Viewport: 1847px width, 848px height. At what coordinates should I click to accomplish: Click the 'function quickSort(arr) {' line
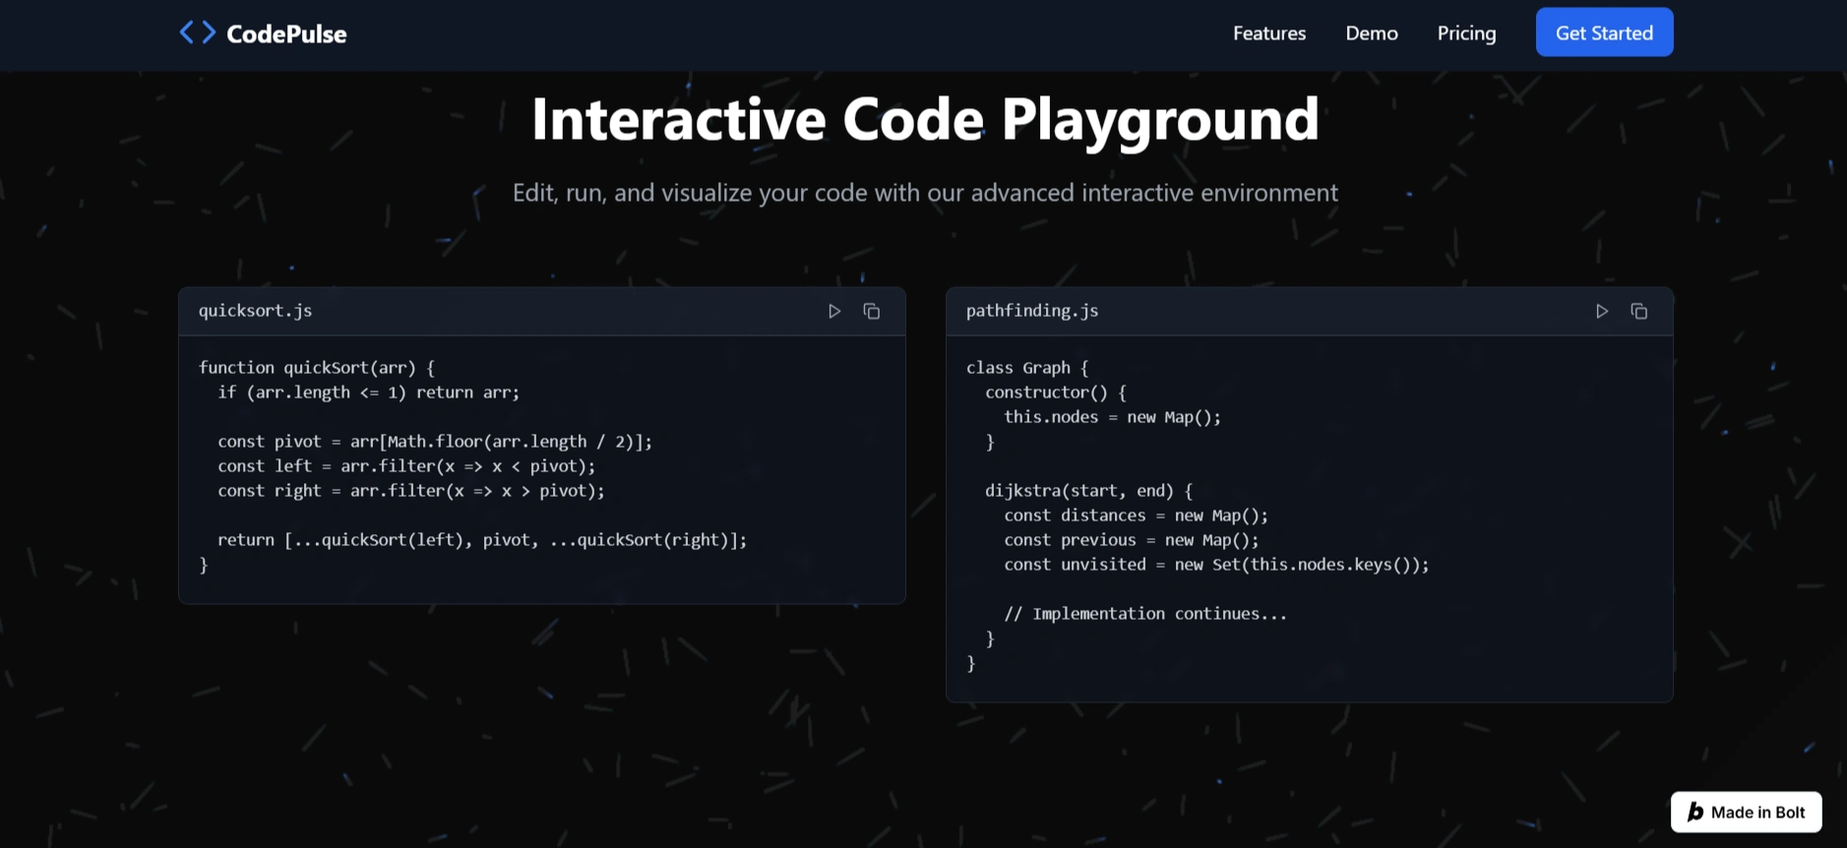[317, 367]
